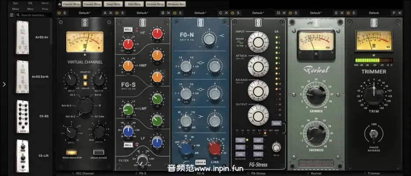Click the DRIVE button on FG-N
Screen dimensions: 411x176
pos(200,162)
